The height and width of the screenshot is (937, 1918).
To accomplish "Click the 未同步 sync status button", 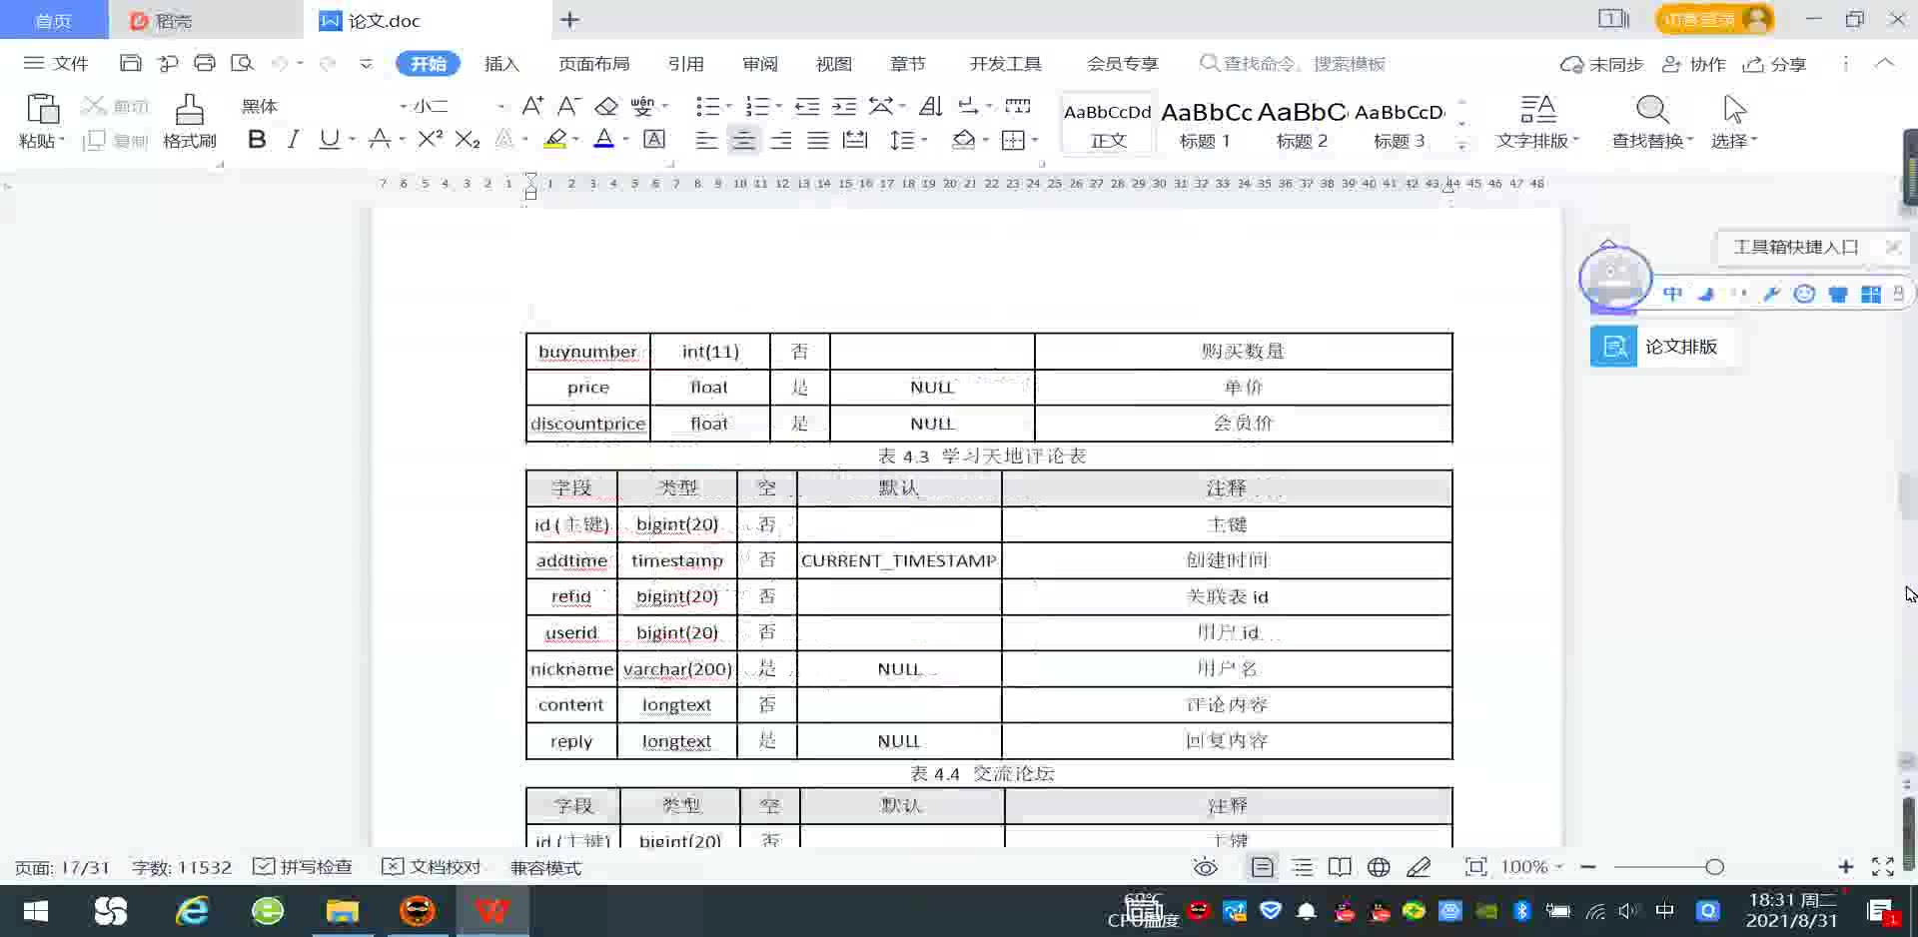I will tap(1602, 64).
